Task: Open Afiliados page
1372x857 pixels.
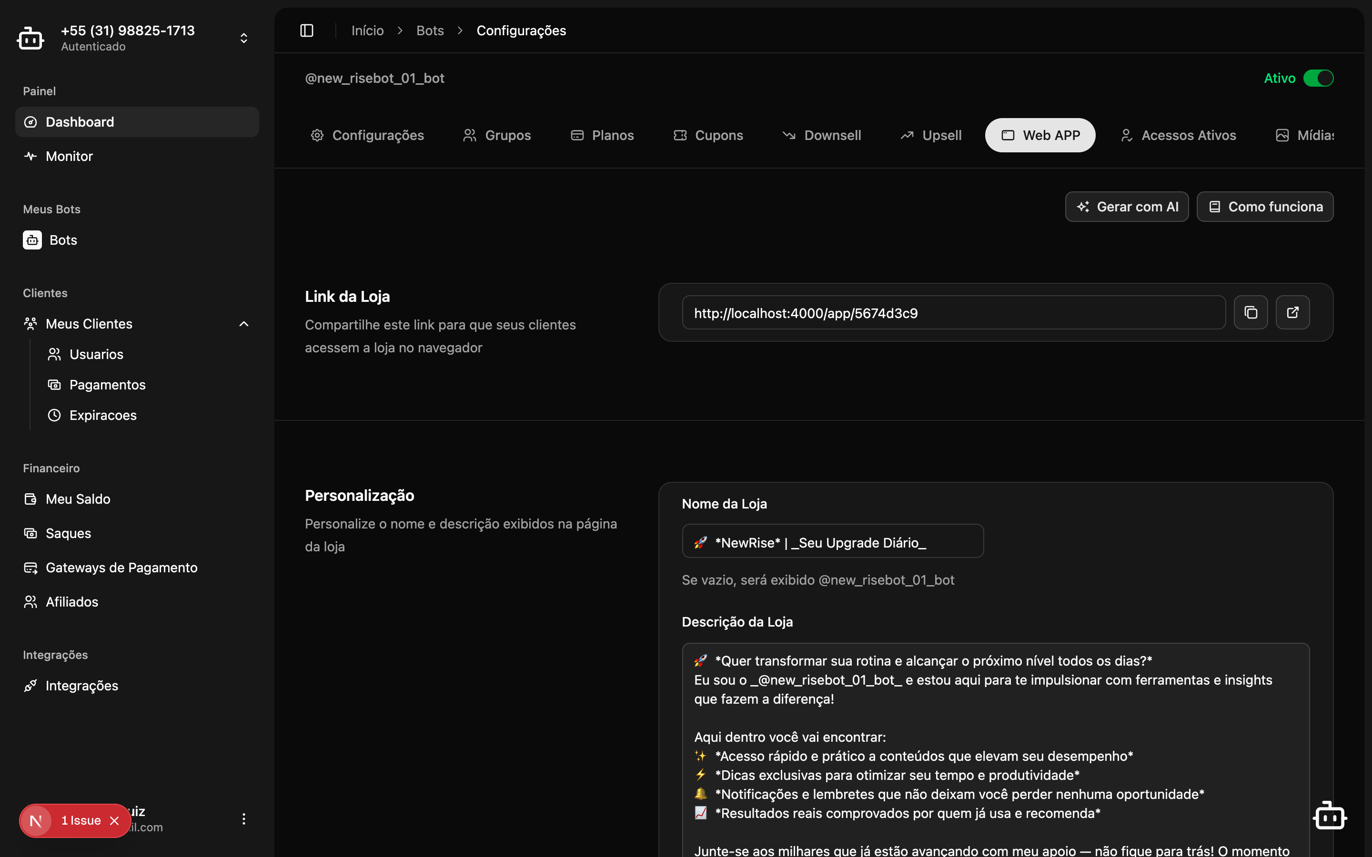Action: coord(137,602)
